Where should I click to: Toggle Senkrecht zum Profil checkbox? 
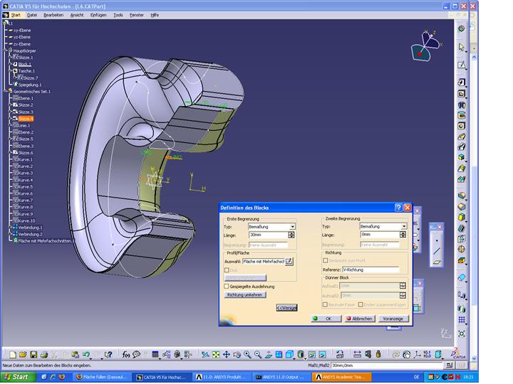(325, 260)
